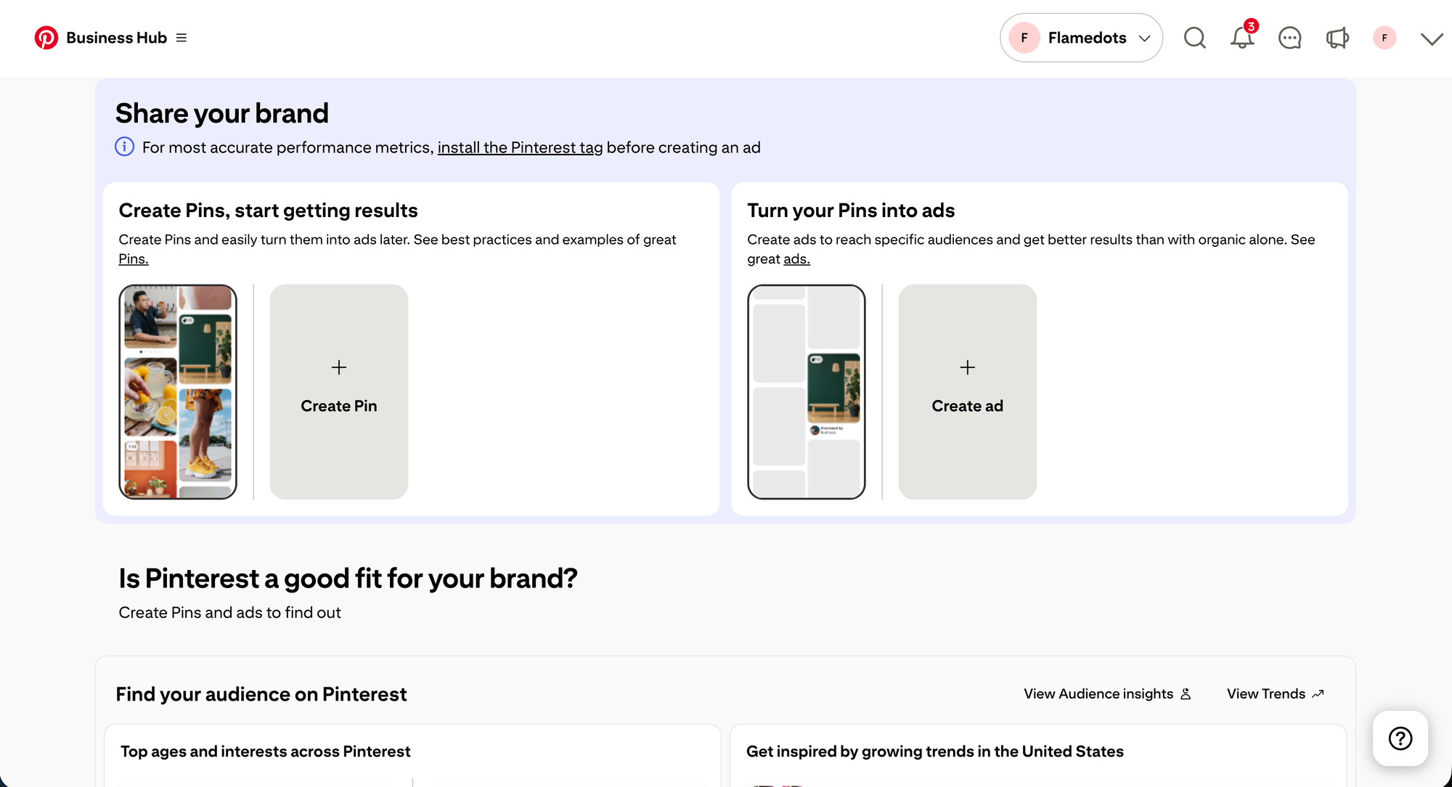
Task: Open View Trends link
Action: [x=1275, y=694]
